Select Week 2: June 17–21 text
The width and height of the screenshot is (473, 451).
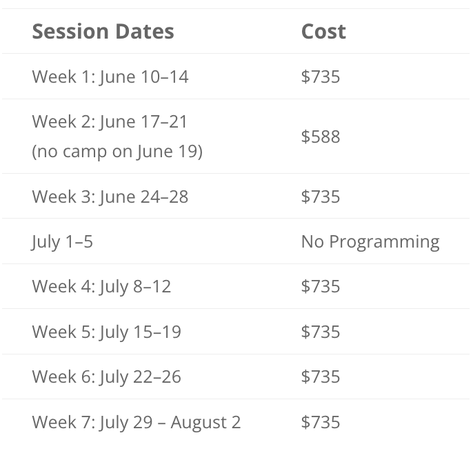(x=110, y=121)
